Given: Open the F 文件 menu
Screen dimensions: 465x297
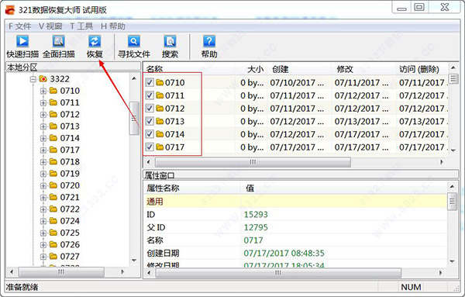Looking at the screenshot, I should (x=19, y=26).
